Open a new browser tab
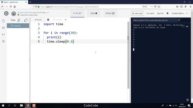 [x=30, y=2]
